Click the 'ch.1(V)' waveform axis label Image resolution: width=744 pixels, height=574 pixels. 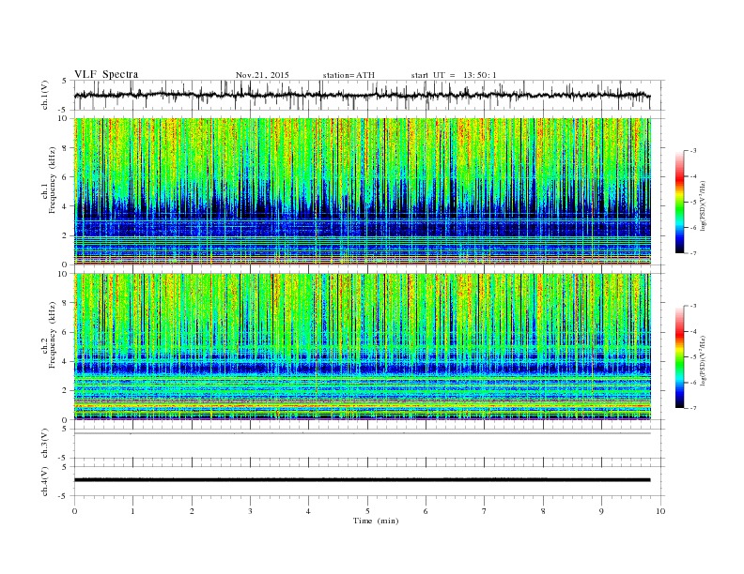pyautogui.click(x=45, y=95)
